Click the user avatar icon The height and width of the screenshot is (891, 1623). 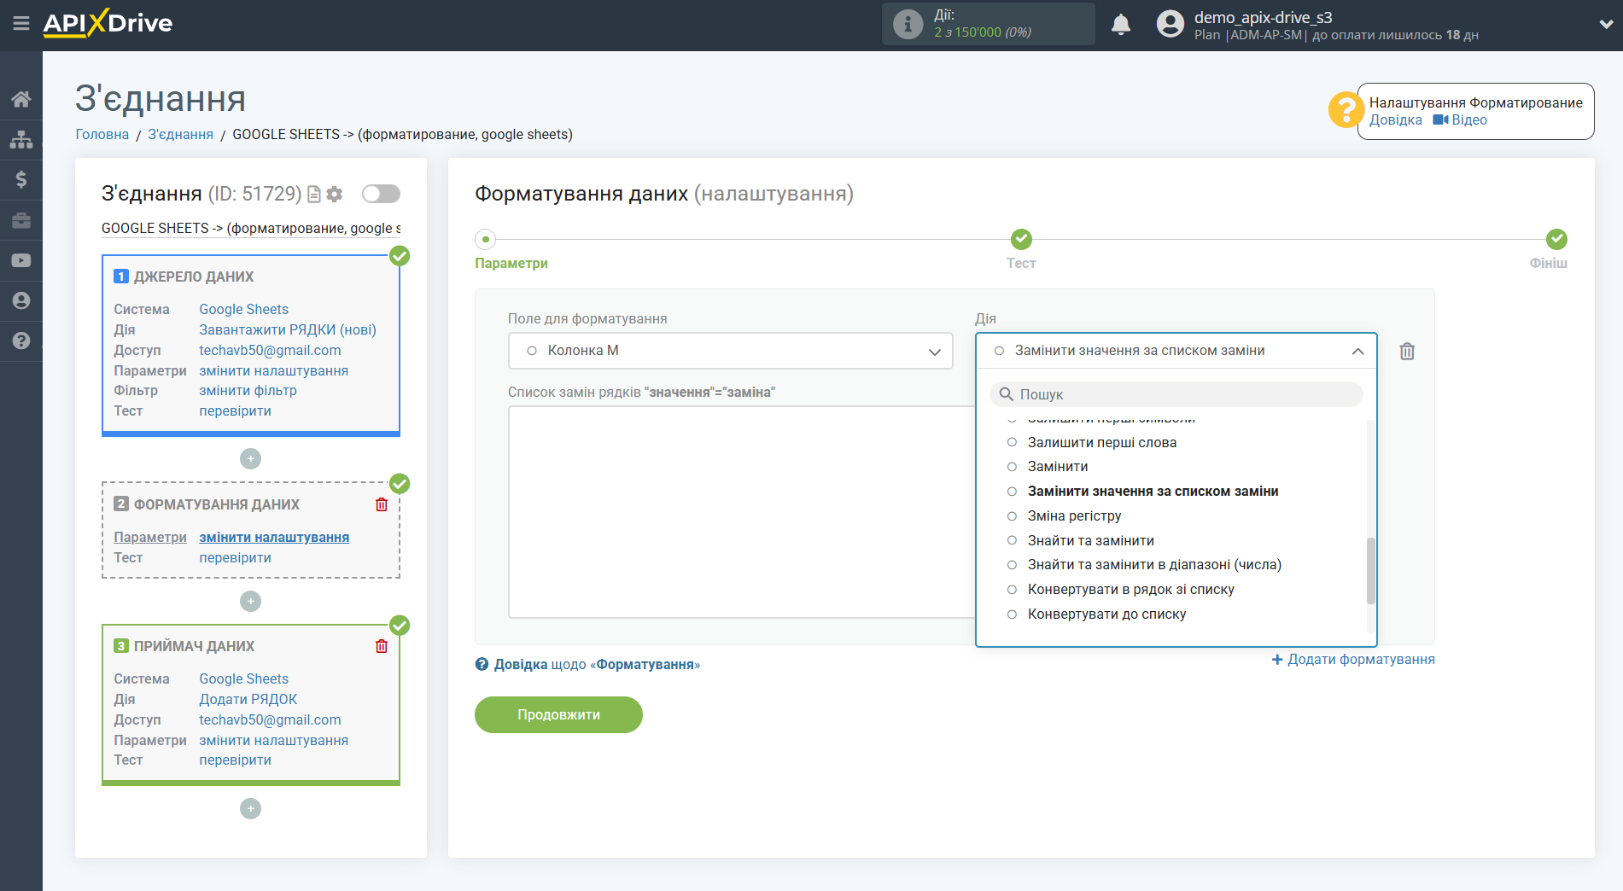[x=1171, y=24]
